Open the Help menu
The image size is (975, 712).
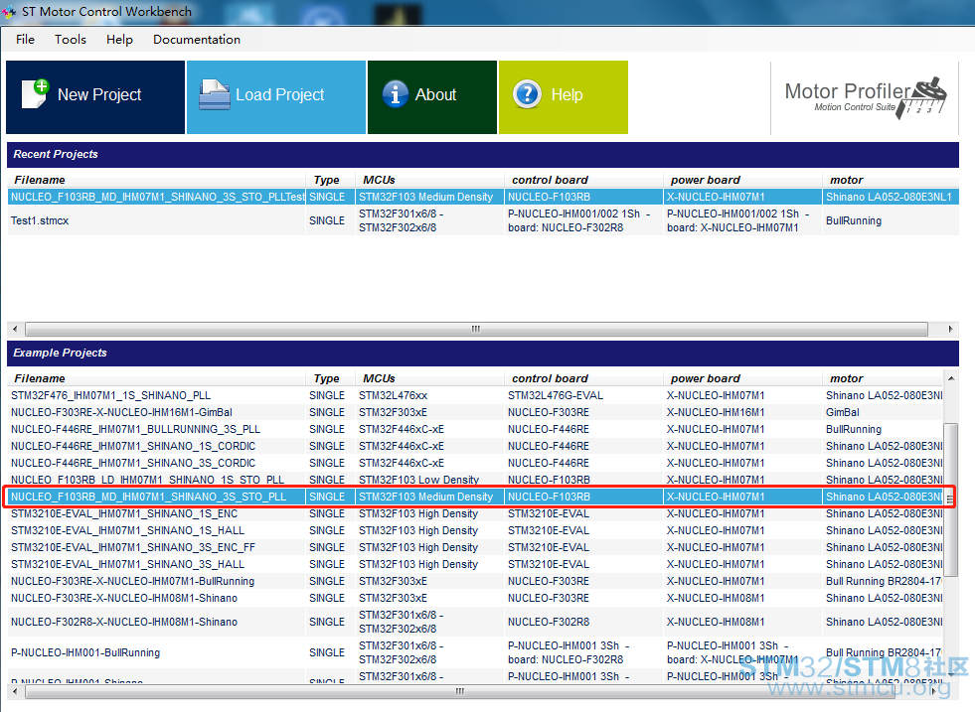119,39
